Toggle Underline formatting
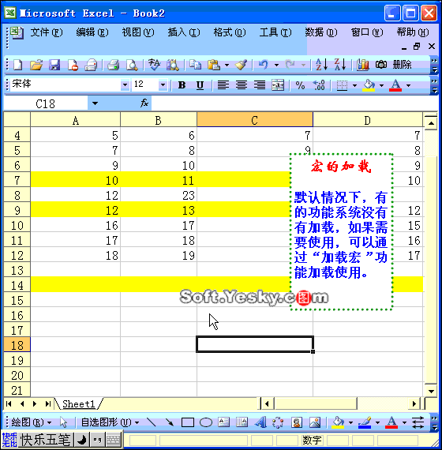442x450 pixels. [200, 85]
